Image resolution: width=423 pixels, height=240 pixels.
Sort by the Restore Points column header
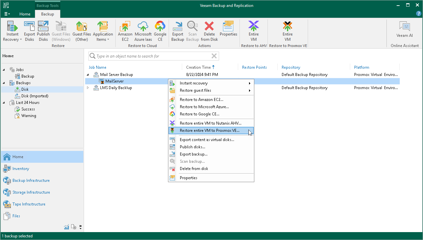[x=254, y=67]
